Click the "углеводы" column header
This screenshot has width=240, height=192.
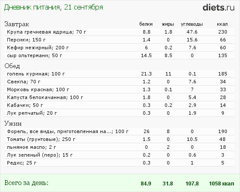pos(192,24)
